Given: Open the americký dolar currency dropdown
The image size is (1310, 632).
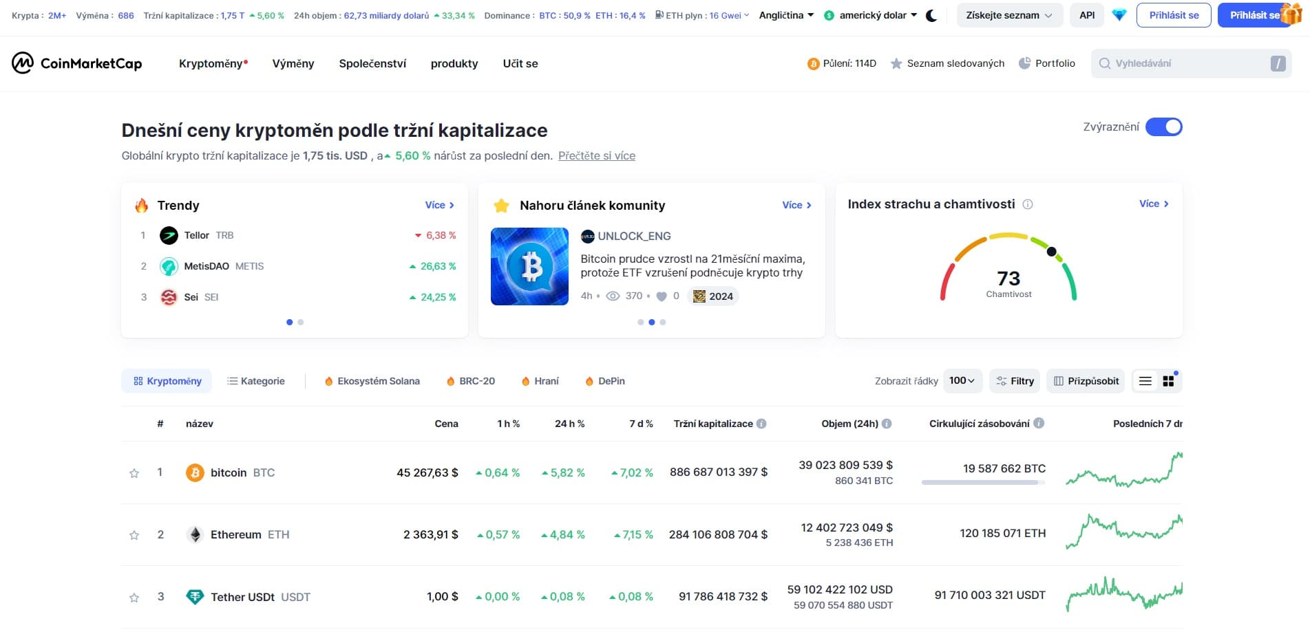Looking at the screenshot, I should click(871, 14).
